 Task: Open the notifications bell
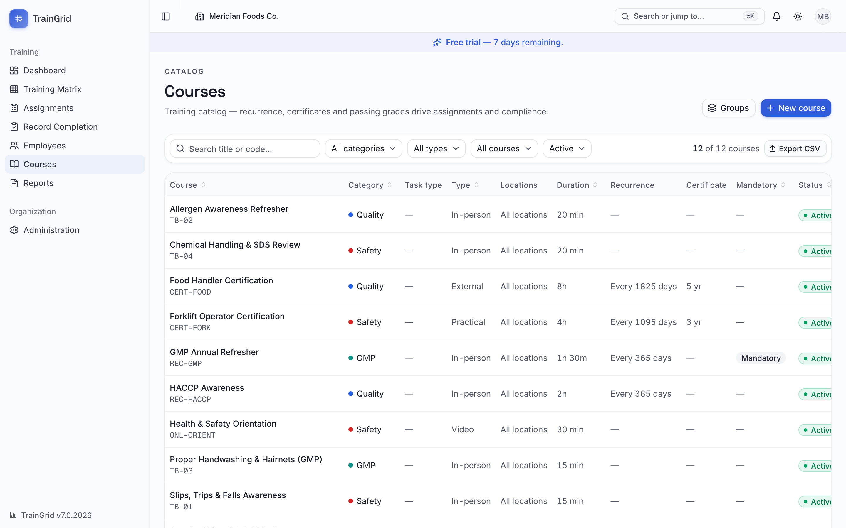click(776, 16)
